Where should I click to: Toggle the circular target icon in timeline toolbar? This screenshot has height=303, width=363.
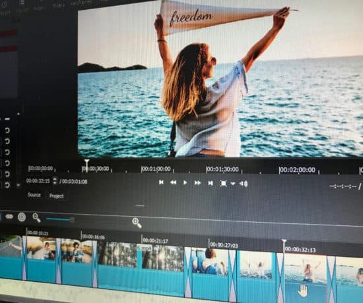tap(22, 217)
